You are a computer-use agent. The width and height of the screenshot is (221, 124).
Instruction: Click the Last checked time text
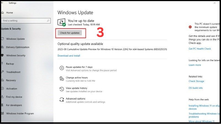[x=84, y=25]
